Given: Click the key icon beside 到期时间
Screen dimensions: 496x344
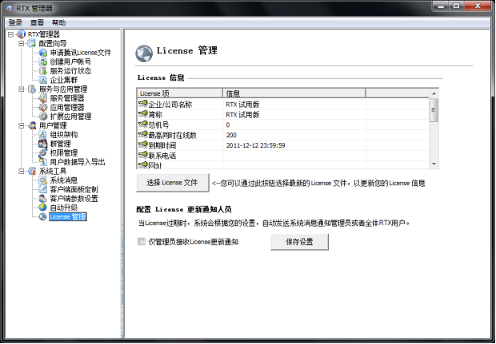Looking at the screenshot, I should [x=143, y=144].
